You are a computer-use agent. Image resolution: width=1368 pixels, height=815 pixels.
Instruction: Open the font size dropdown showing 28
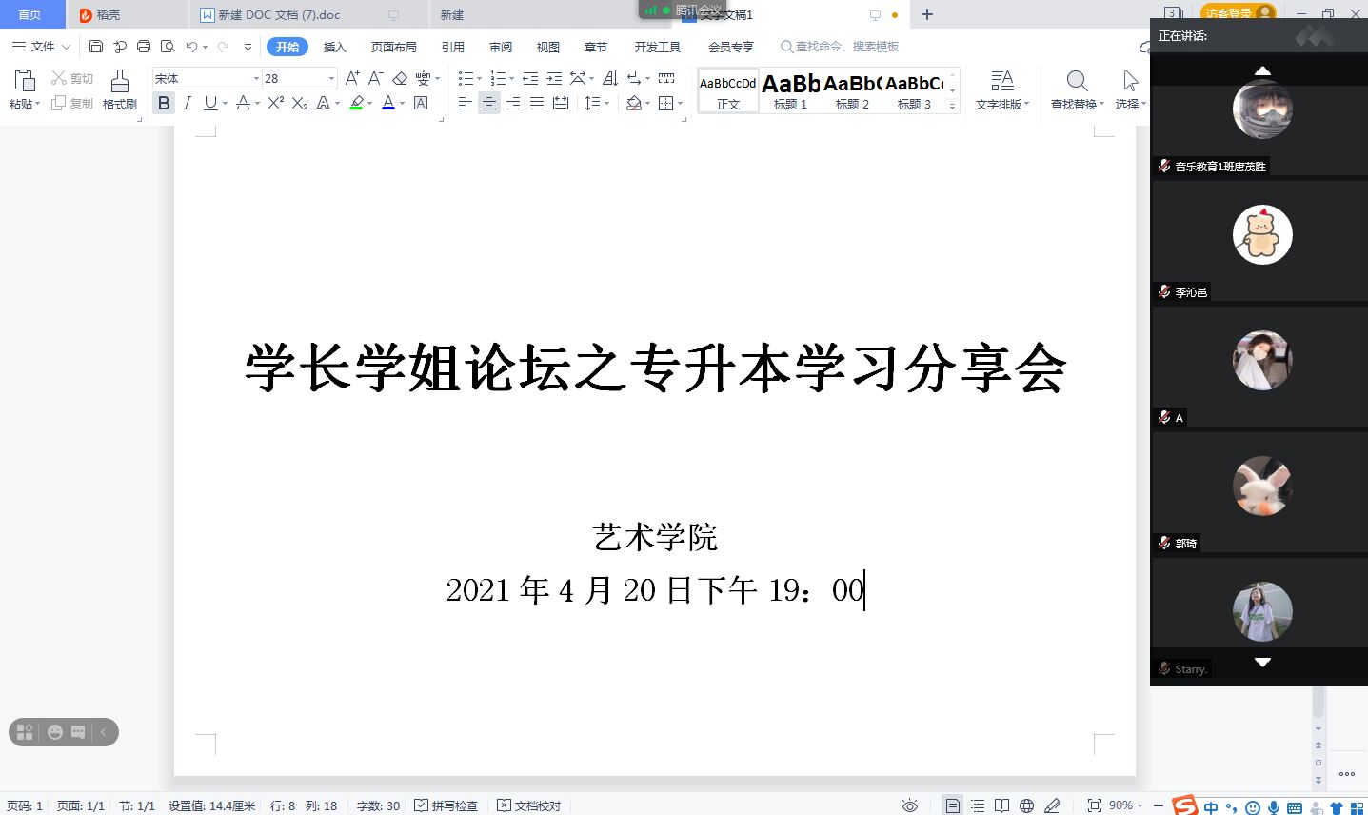click(x=331, y=78)
